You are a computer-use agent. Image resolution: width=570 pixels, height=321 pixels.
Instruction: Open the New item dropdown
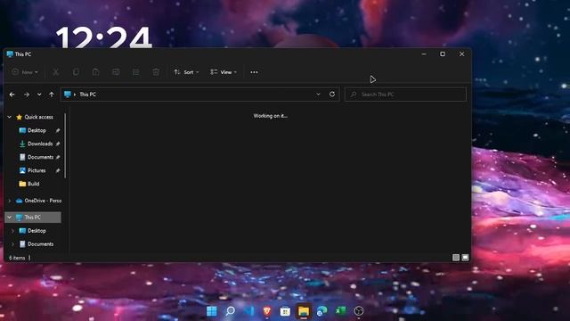pos(25,72)
